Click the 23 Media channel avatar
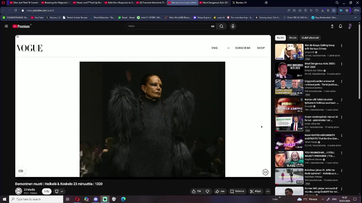Screen dimensions: 362x203 point(19,191)
